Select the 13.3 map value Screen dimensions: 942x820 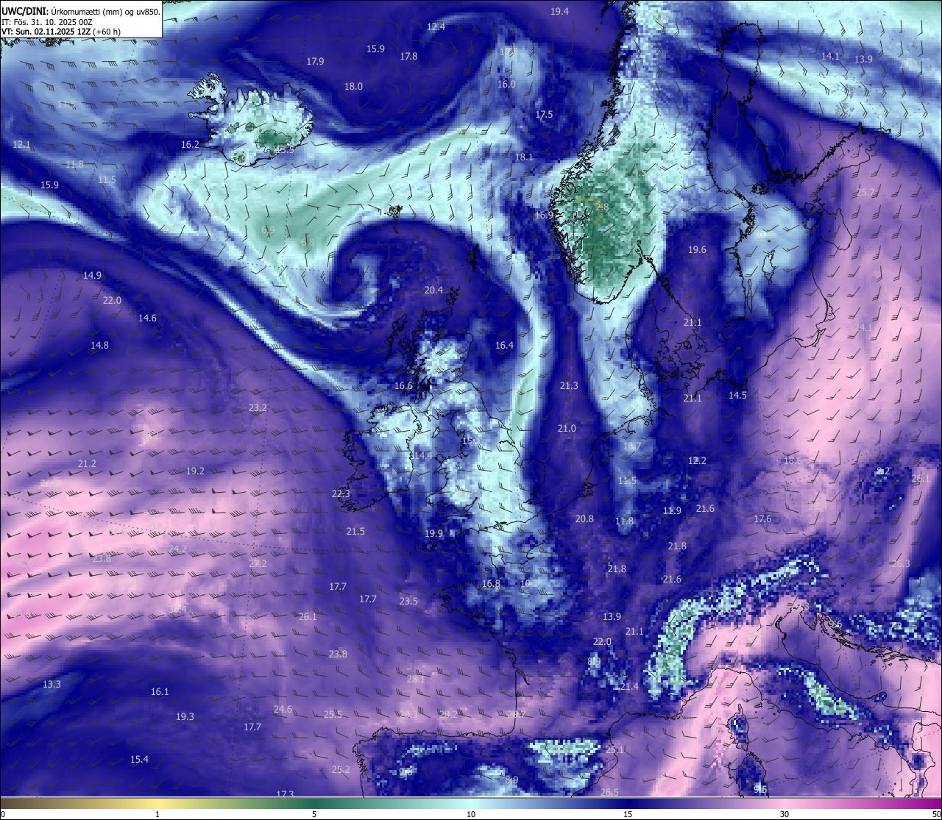point(52,684)
